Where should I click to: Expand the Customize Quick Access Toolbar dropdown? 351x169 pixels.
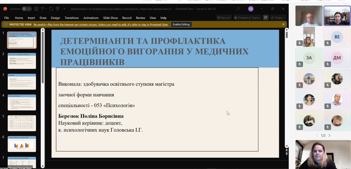(64, 9)
